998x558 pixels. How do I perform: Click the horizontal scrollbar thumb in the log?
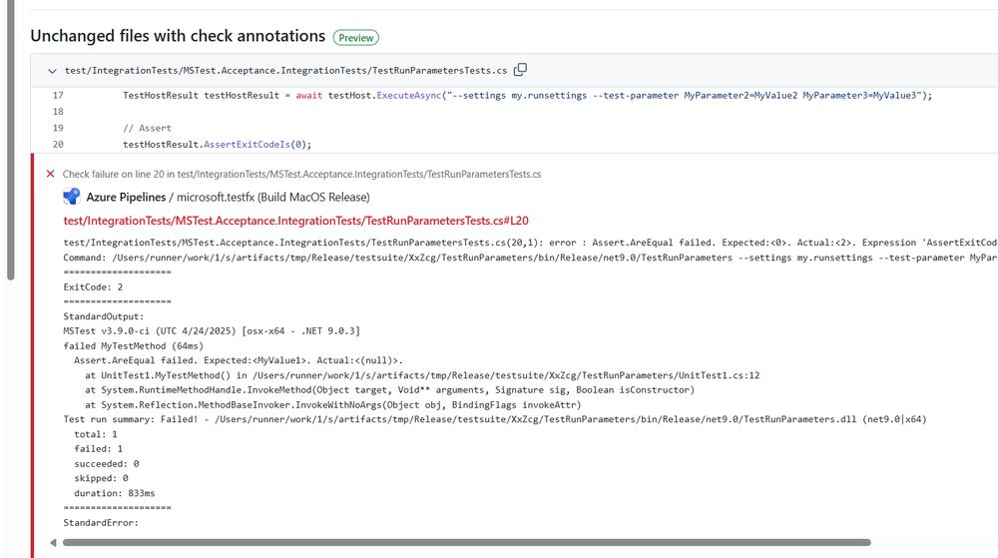[466, 543]
